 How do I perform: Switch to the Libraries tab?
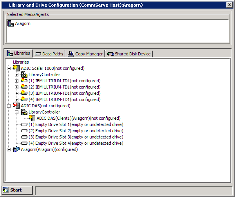coord(19,53)
